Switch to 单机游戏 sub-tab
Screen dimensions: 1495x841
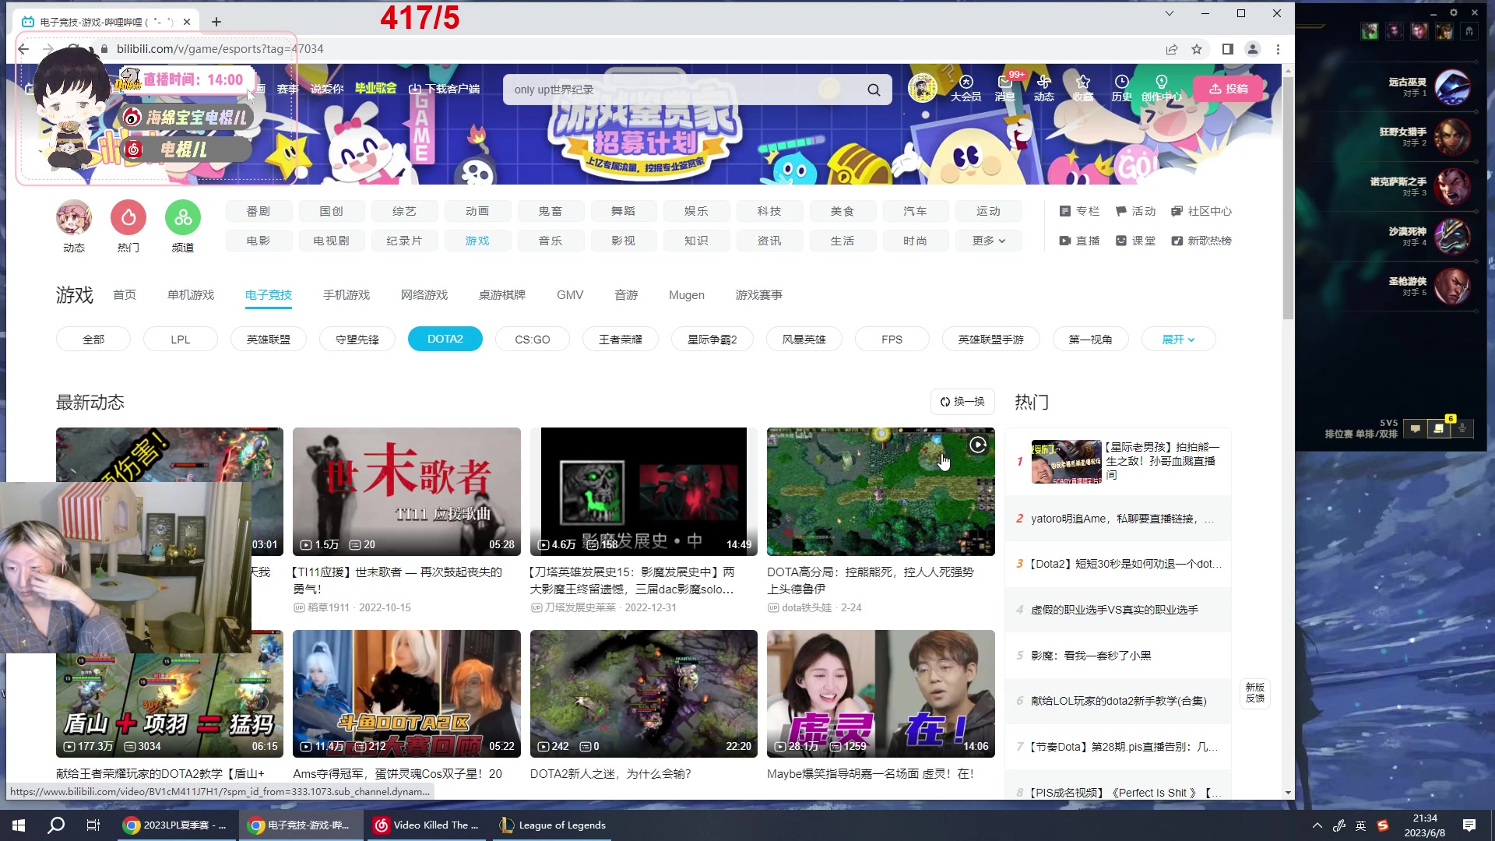[191, 295]
